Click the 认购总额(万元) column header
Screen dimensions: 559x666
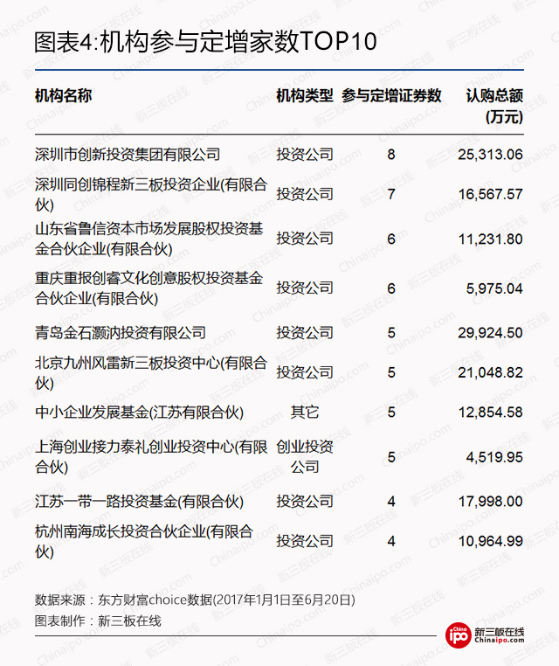(x=494, y=106)
